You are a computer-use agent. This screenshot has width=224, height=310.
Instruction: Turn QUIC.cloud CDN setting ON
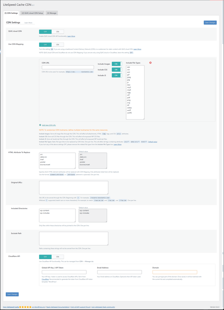click(x=58, y=32)
